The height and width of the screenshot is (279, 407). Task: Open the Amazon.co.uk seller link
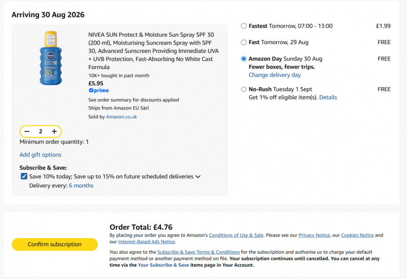pos(121,117)
